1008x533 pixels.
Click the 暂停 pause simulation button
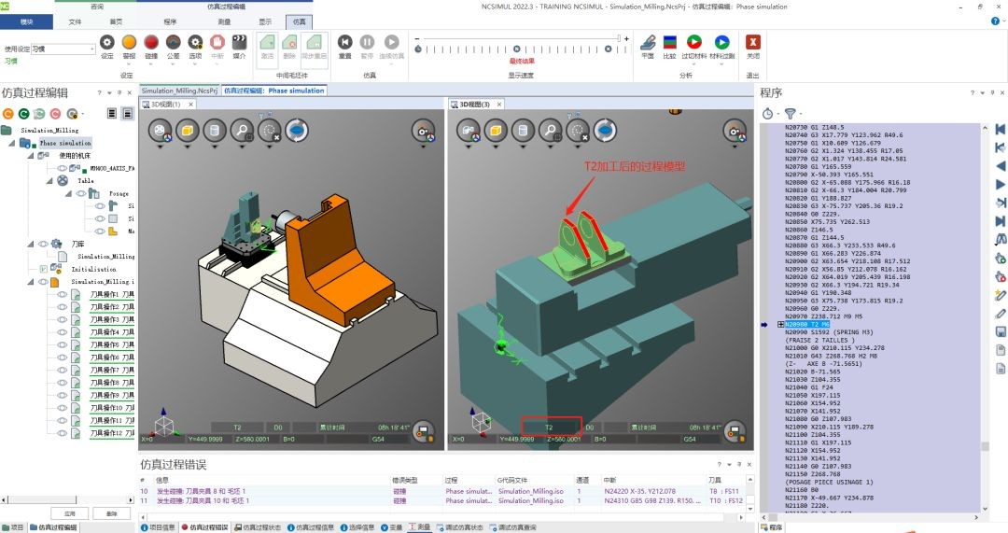367,42
